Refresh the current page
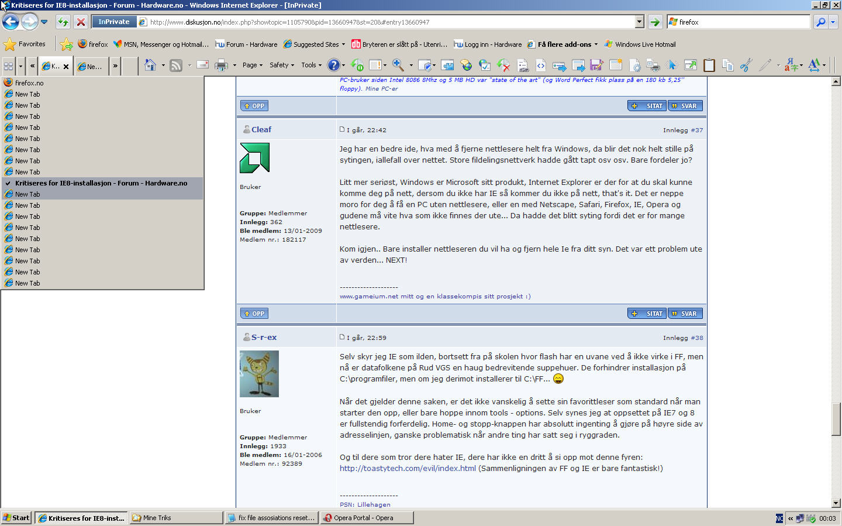The image size is (842, 526). point(63,22)
